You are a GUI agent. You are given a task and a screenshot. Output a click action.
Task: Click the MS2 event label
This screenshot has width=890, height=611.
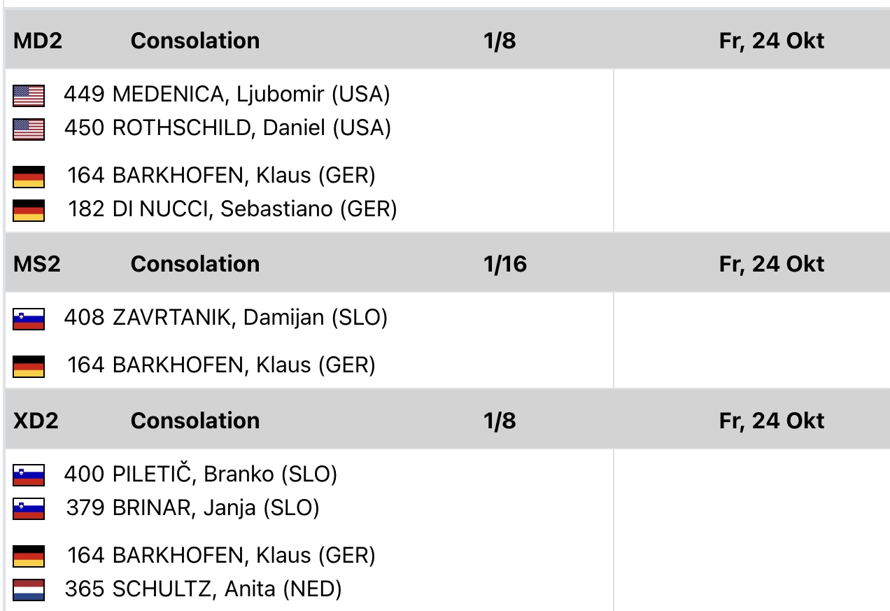pos(37,264)
